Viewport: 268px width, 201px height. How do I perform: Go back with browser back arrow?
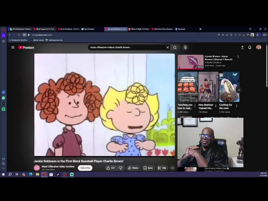[9, 35]
